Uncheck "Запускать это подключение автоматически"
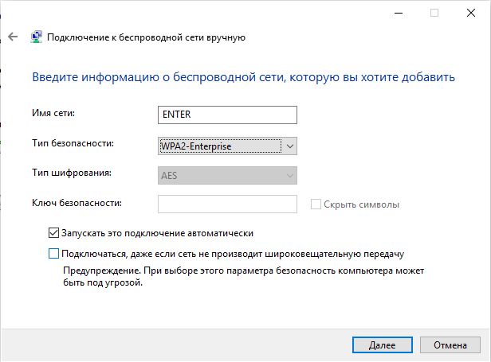 54,233
